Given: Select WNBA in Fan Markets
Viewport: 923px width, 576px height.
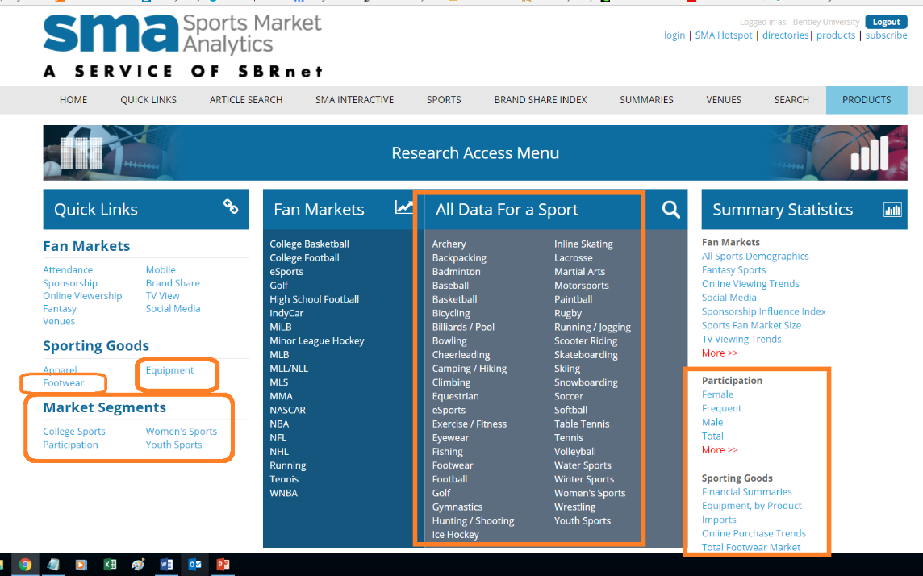Looking at the screenshot, I should coord(283,493).
